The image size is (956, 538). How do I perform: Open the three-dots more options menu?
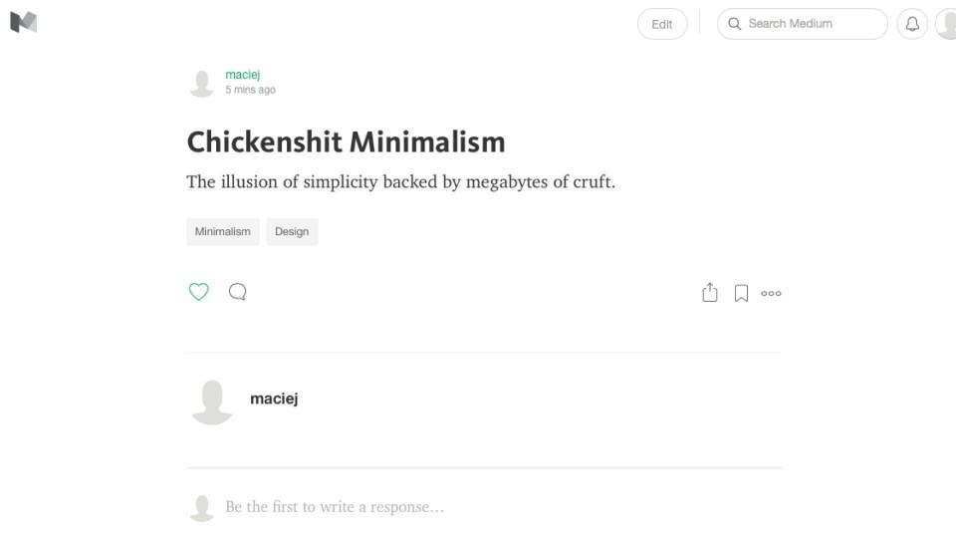[x=771, y=293]
